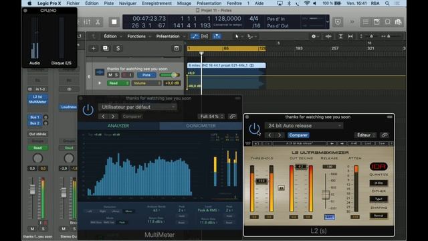
Task: Click the toolbar overflow double-chevron icon
Action: pos(352,22)
